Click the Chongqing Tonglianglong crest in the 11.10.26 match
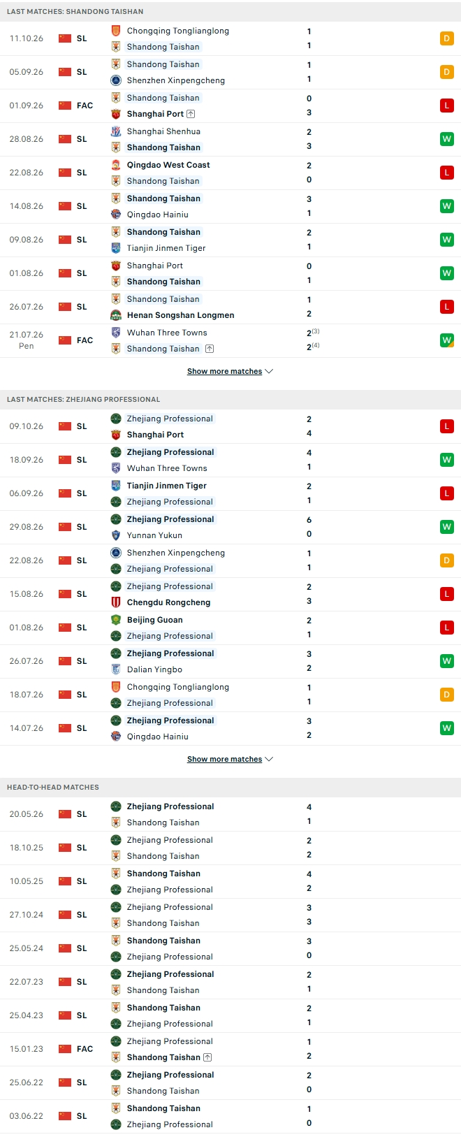The width and height of the screenshot is (461, 1137). coord(116,31)
